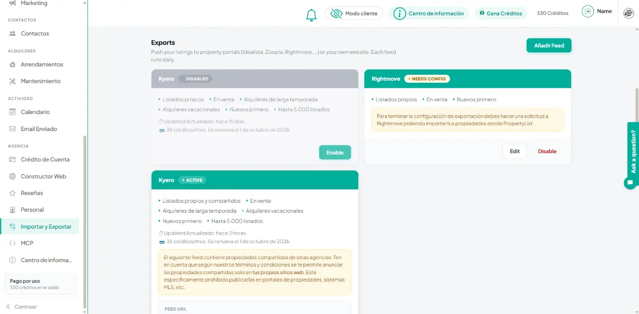Open Email Enviado in sidebar

tap(39, 129)
